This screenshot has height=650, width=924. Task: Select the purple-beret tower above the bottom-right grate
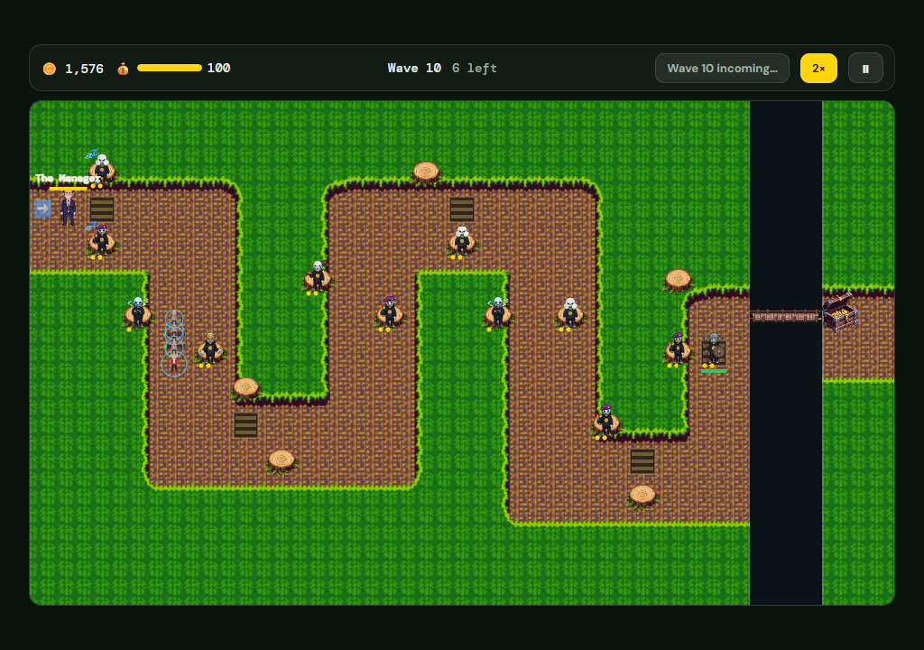pos(605,421)
